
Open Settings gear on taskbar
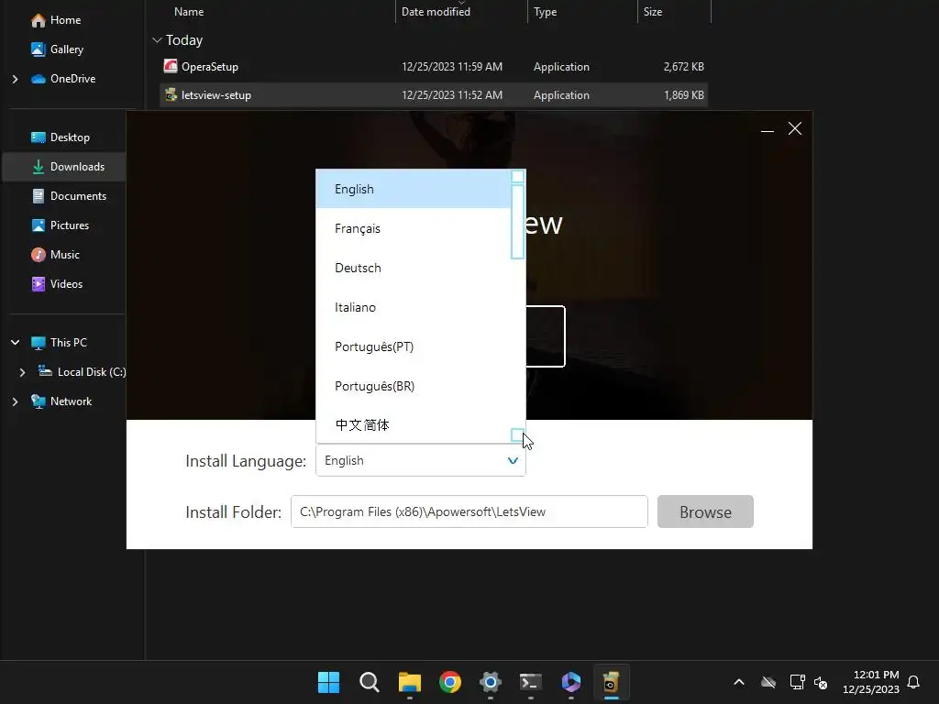[491, 682]
